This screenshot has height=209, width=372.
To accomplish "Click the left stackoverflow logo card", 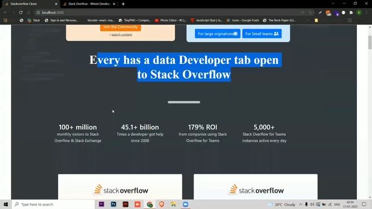I will point(120,187).
